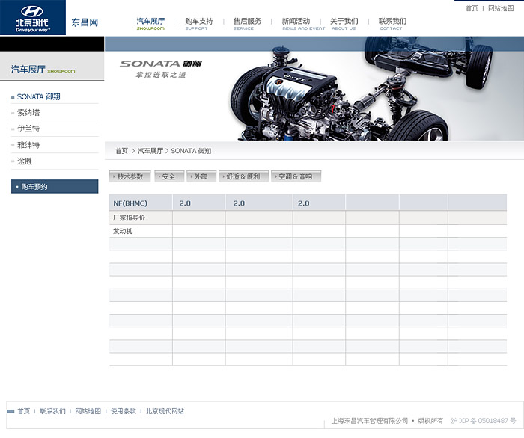Open the 关于我们 About Us menu
The height and width of the screenshot is (438, 524).
pyautogui.click(x=344, y=24)
